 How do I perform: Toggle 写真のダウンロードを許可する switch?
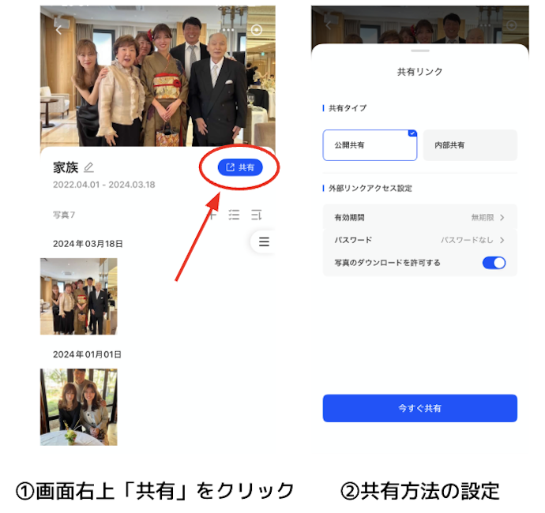coord(494,263)
